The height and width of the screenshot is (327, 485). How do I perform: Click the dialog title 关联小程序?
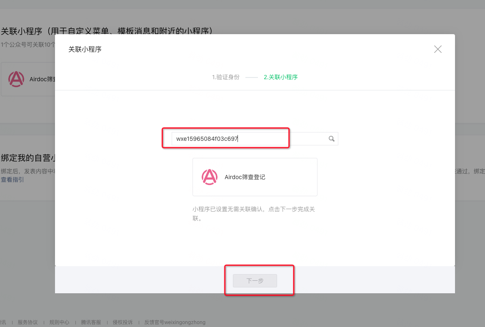click(85, 49)
